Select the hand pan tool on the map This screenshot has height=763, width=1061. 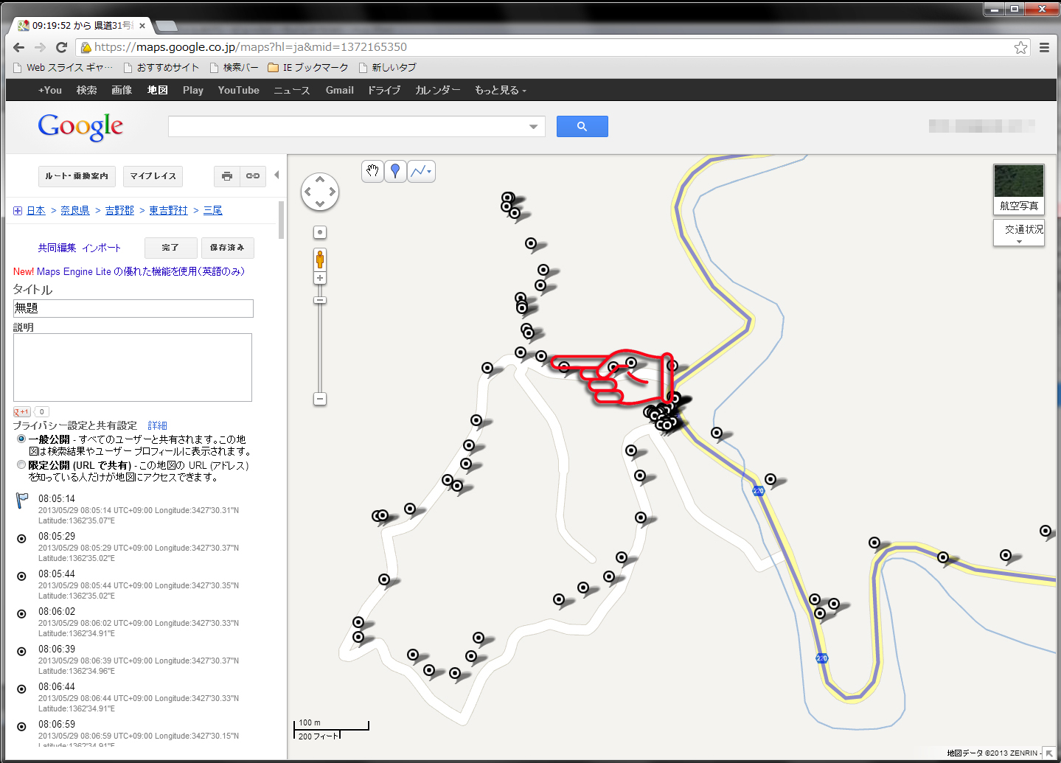coord(373,171)
